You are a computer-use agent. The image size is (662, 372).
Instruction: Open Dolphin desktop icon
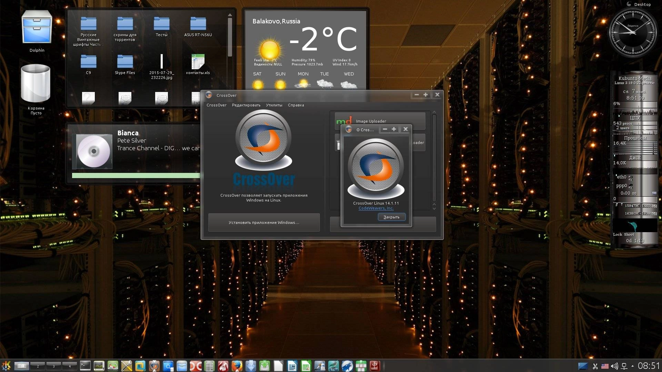(37, 31)
